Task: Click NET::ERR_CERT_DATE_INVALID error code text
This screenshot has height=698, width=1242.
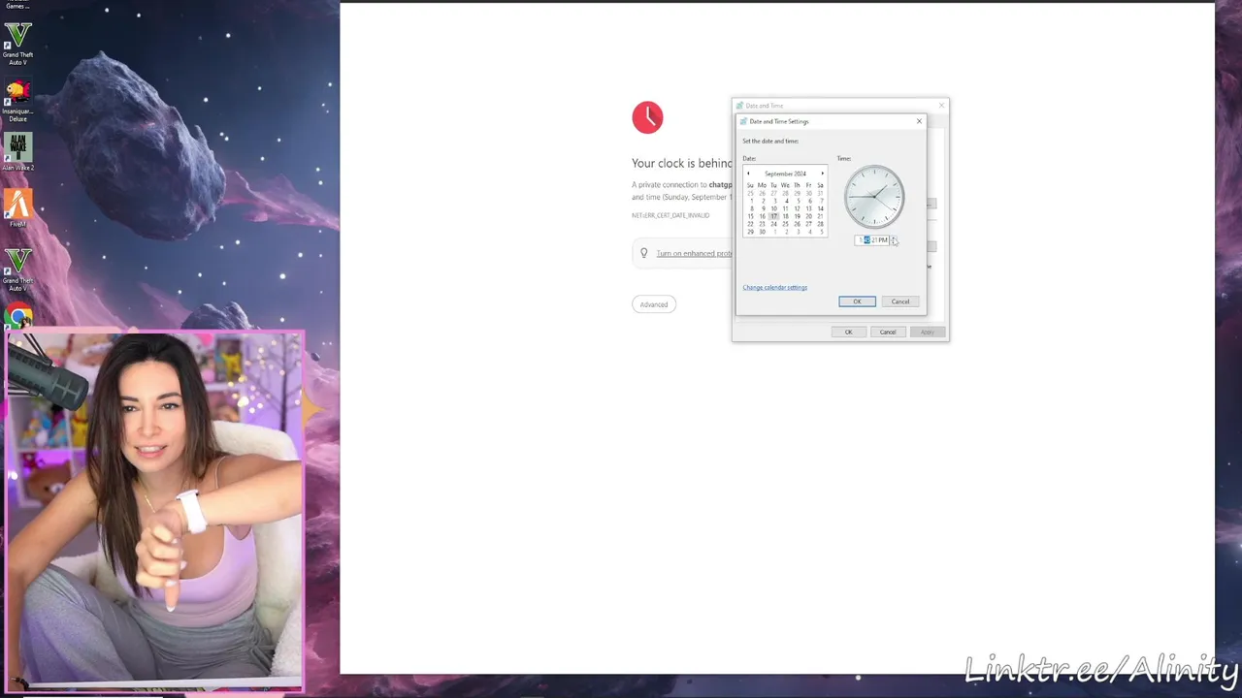Action: point(670,215)
